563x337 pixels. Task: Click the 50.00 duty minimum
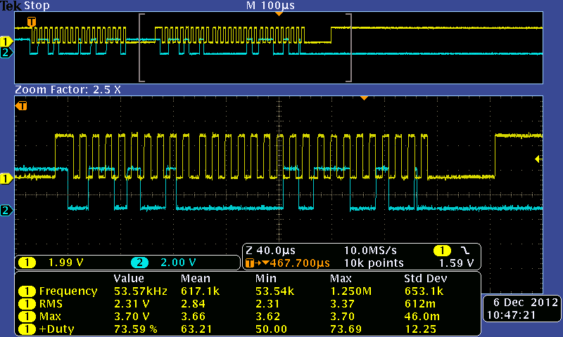pyautogui.click(x=271, y=329)
